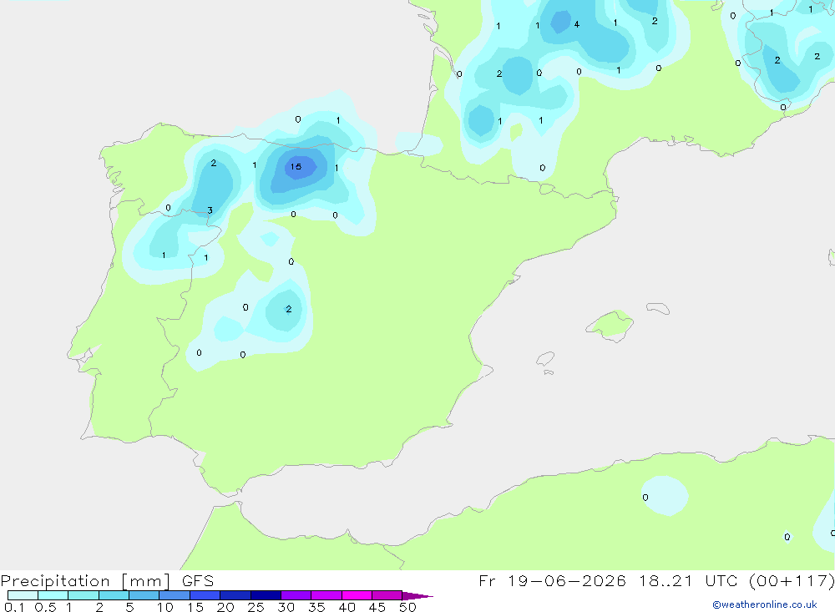
Task: Click the '30' legend scale label
Action: pos(286,607)
